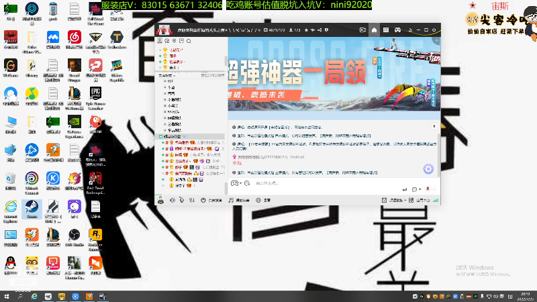Open the purple gear settings in chat
The width and height of the screenshot is (537, 302).
point(428,169)
